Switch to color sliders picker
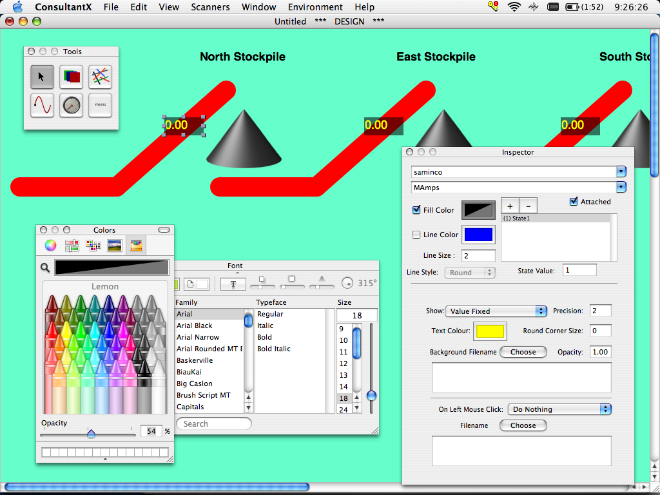 [x=72, y=245]
